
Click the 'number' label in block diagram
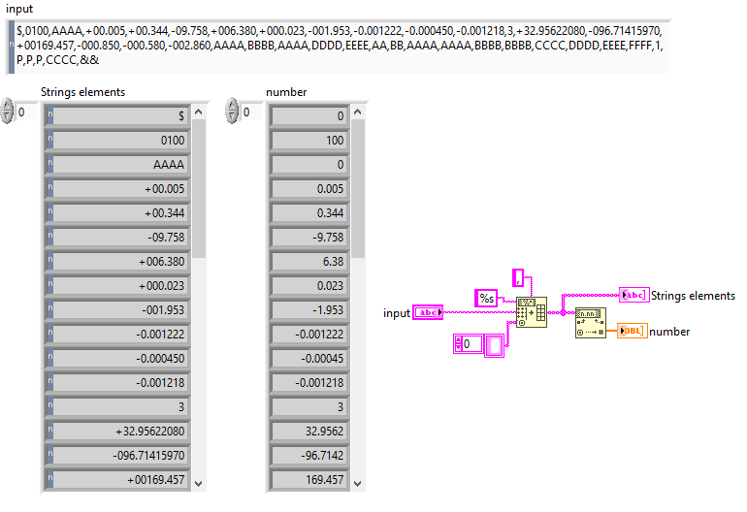669,332
